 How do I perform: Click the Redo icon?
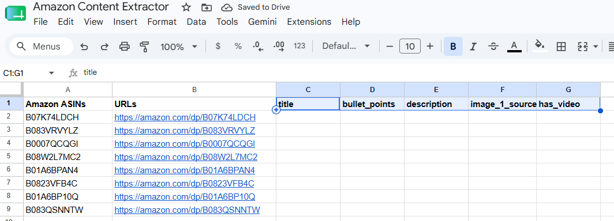point(104,47)
